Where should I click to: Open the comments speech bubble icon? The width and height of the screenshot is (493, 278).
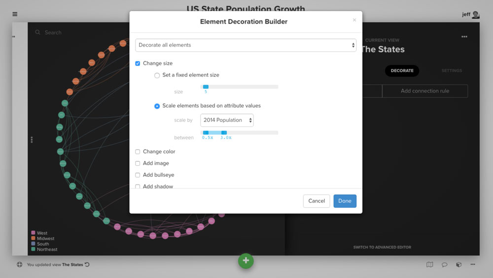click(444, 265)
